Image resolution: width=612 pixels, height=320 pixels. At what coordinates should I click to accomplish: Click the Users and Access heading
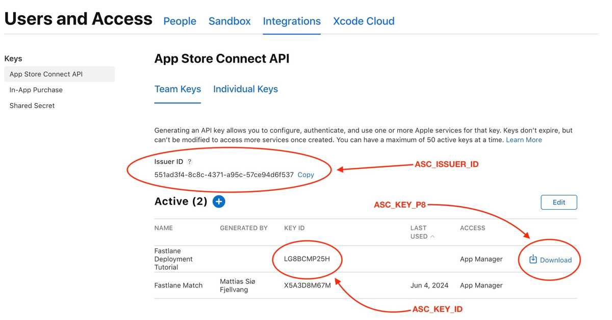[x=78, y=18]
